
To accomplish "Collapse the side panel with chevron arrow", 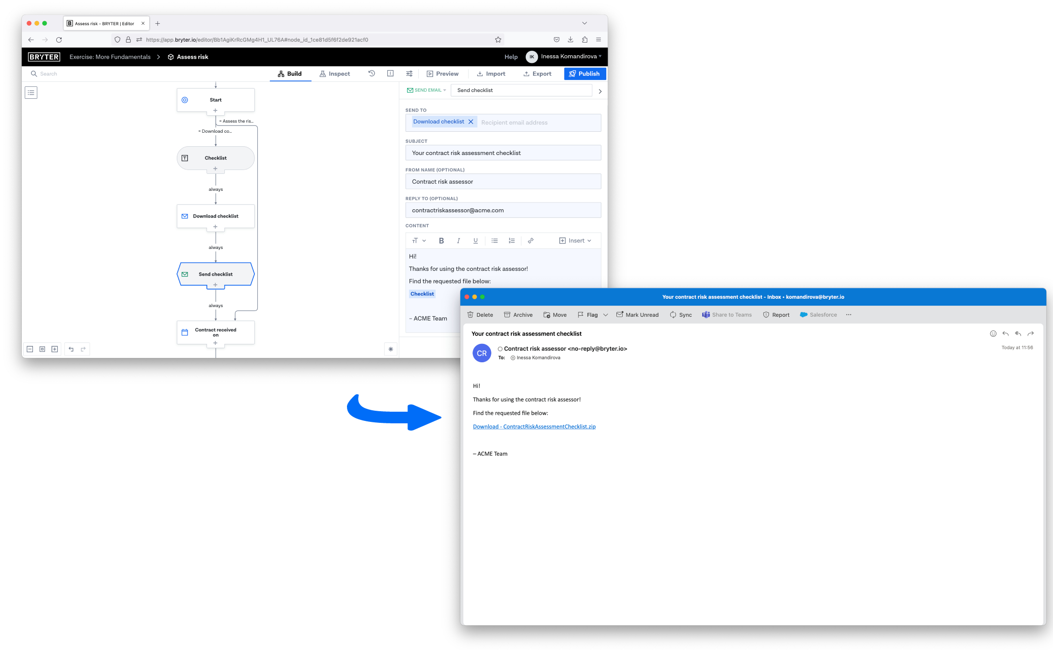I will pyautogui.click(x=600, y=91).
